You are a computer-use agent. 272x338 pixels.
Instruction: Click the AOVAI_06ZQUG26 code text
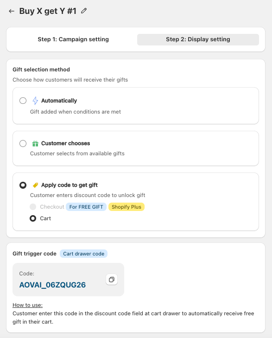pos(52,285)
